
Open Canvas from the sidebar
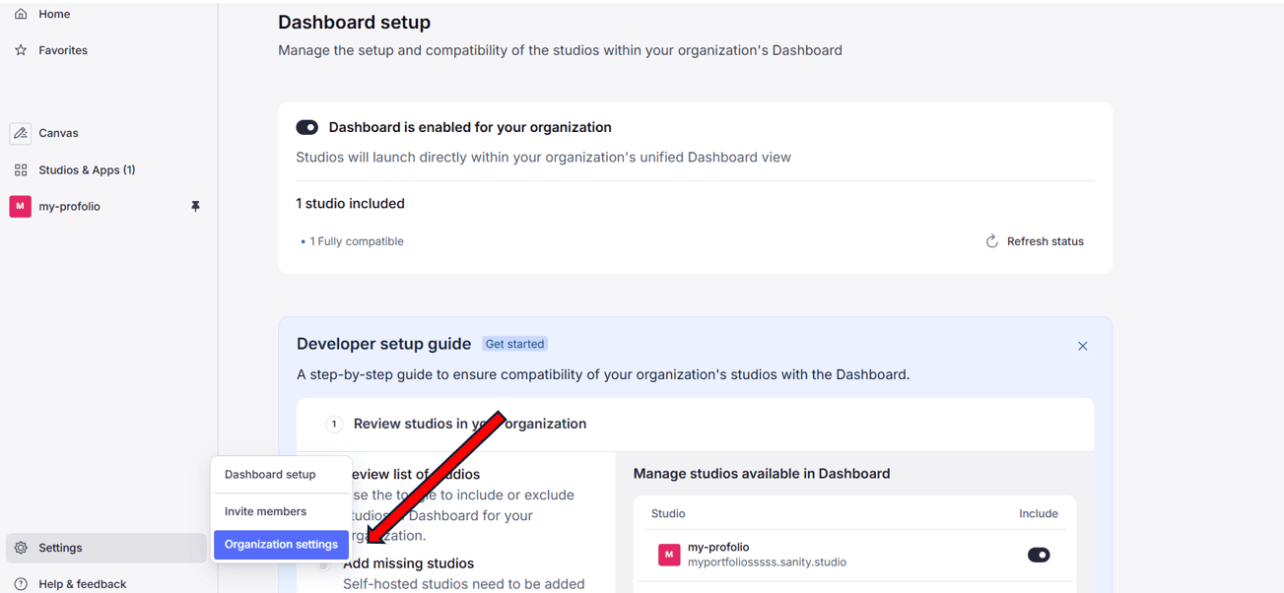(58, 132)
